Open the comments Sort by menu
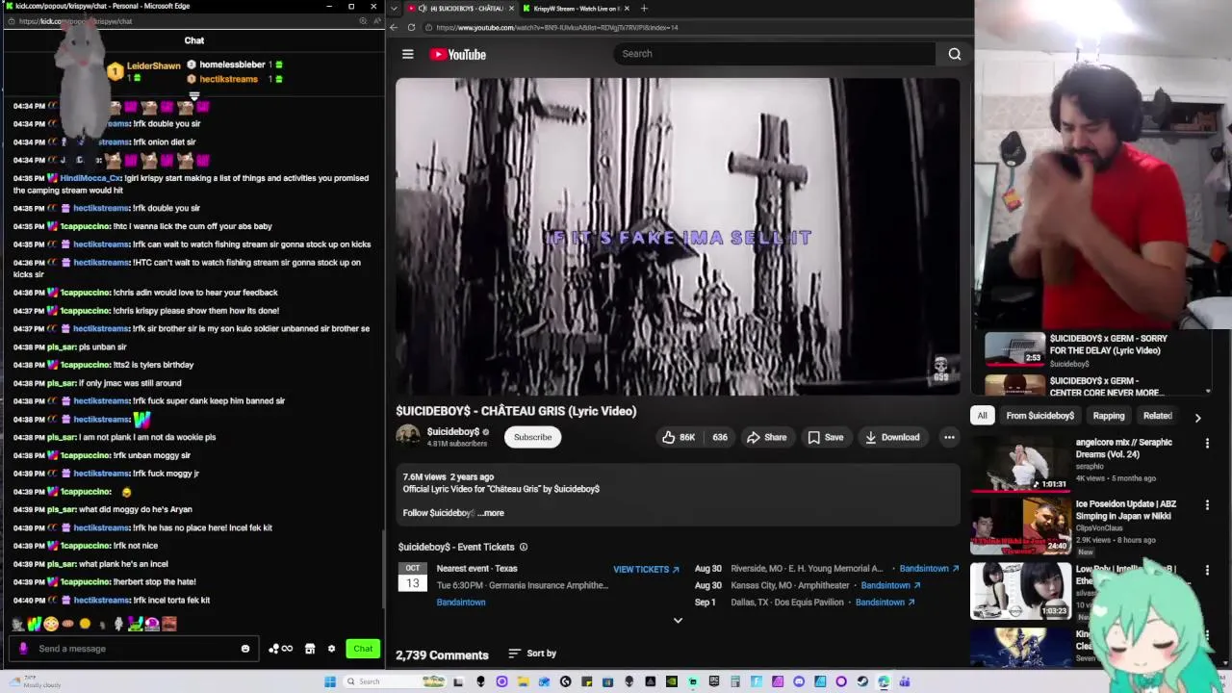Screen dimensions: 1232x693 click(532, 654)
